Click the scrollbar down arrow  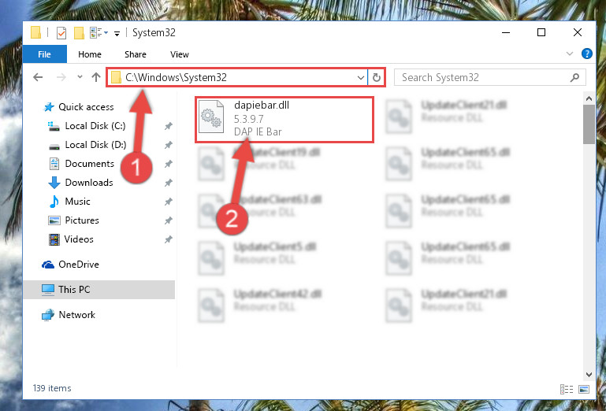[x=589, y=374]
